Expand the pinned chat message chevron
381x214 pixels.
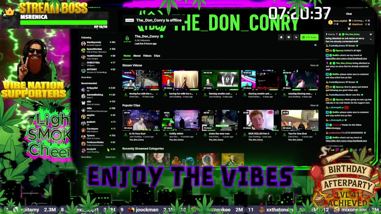point(371,39)
